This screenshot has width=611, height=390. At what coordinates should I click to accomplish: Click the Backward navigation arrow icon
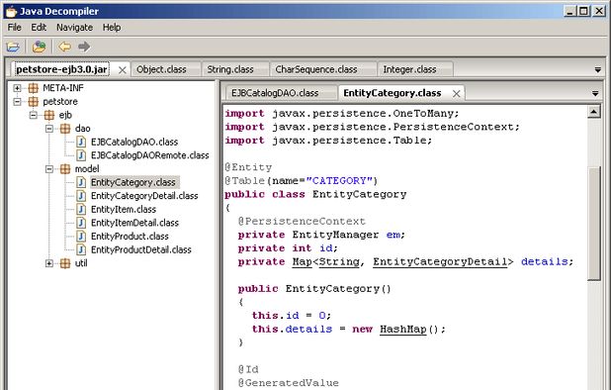click(64, 47)
